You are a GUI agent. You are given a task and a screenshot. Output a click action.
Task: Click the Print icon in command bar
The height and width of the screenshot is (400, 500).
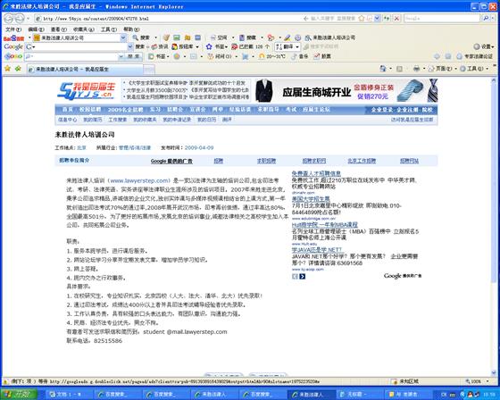pos(416,69)
